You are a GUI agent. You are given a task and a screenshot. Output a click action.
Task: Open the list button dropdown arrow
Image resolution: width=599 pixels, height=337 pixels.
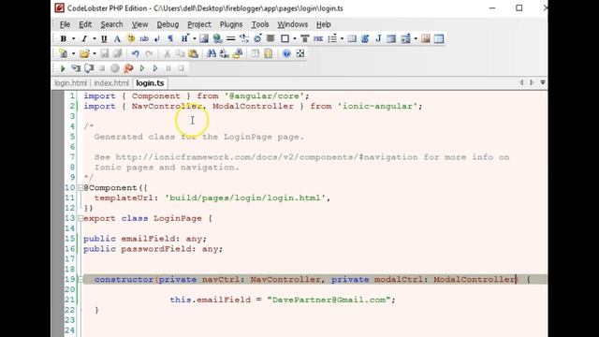[x=342, y=39]
